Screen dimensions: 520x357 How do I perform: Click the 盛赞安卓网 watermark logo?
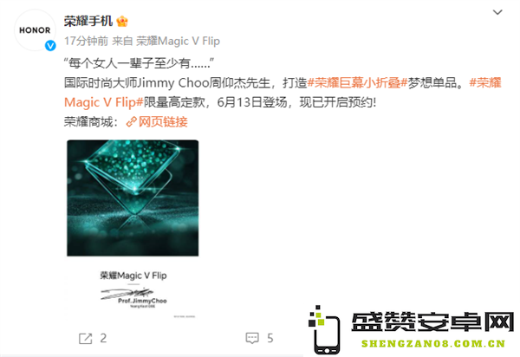(432, 321)
